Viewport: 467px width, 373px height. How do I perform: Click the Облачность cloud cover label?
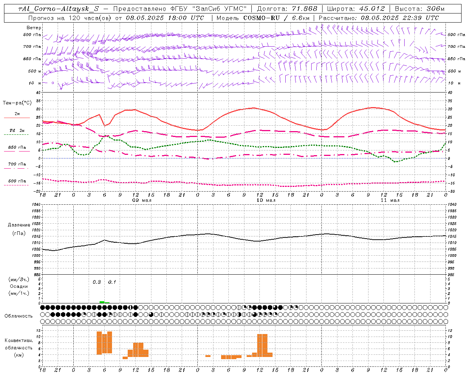(x=19, y=316)
